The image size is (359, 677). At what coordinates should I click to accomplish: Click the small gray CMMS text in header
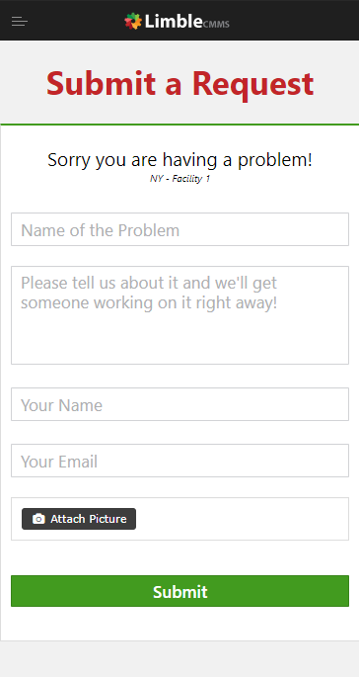[216, 24]
